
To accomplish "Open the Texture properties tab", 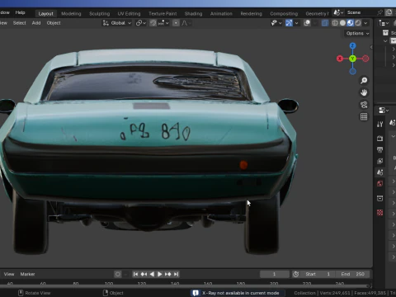I will pyautogui.click(x=380, y=213).
